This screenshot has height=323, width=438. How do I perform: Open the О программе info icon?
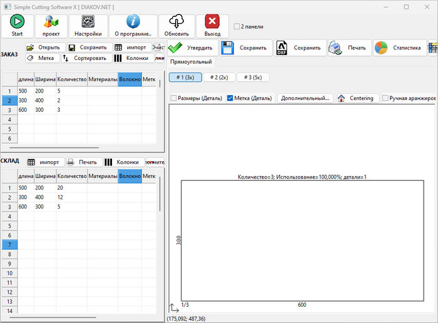(x=133, y=21)
